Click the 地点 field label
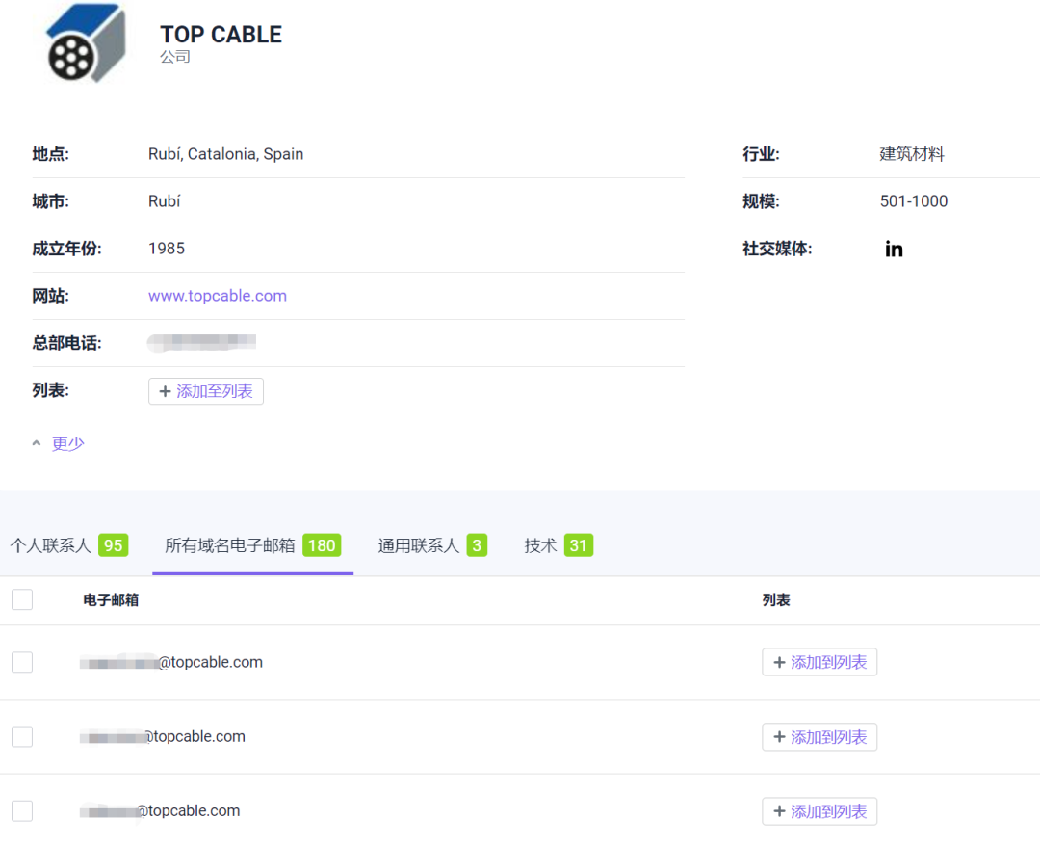The image size is (1040, 847). coord(50,154)
